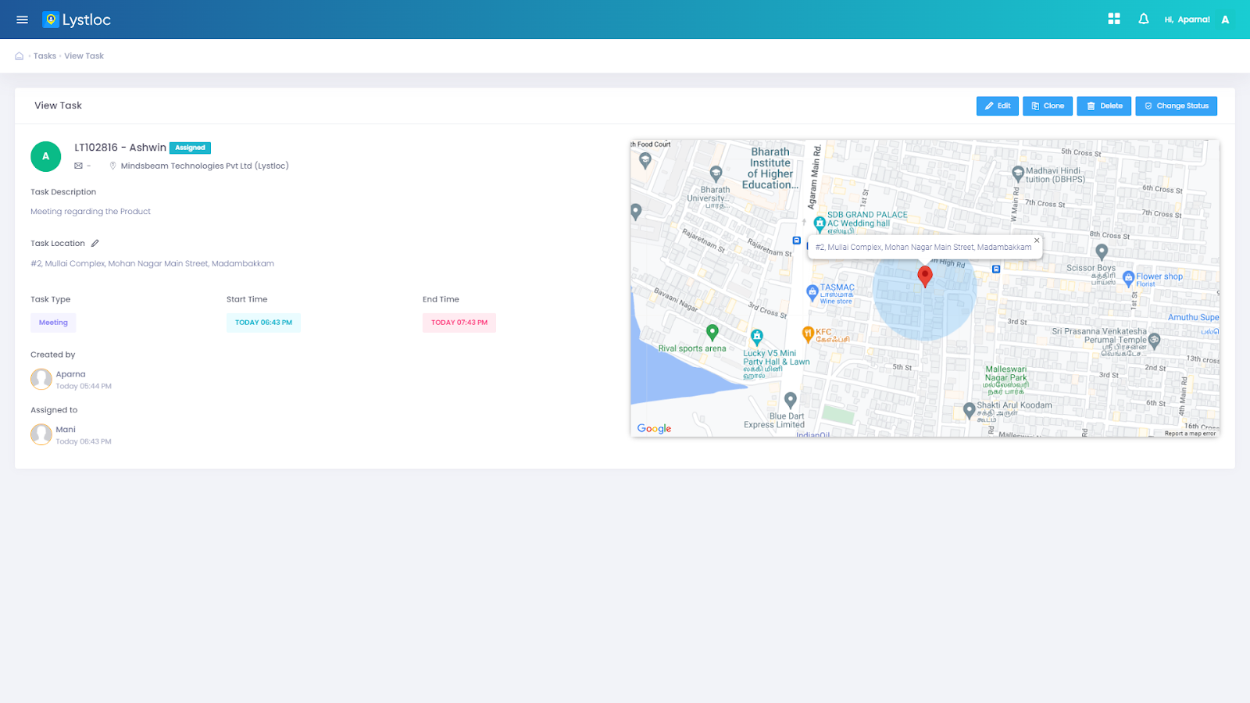Click the Assigned status badge
This screenshot has width=1250, height=703.
coord(190,148)
